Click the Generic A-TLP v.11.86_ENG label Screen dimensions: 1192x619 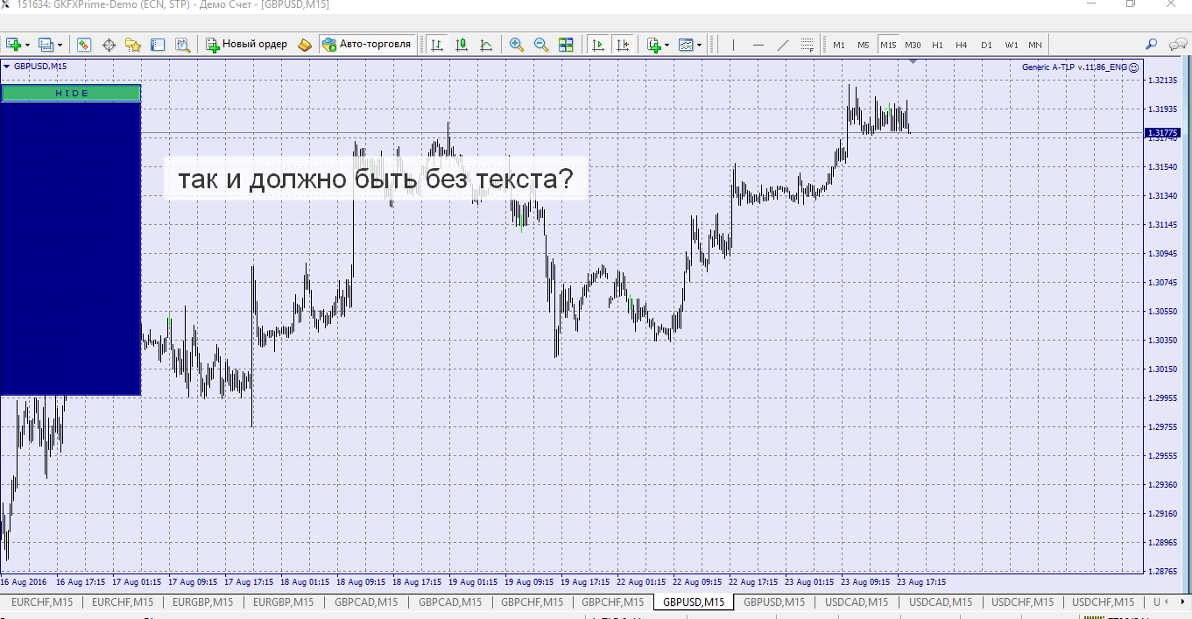(x=1074, y=67)
